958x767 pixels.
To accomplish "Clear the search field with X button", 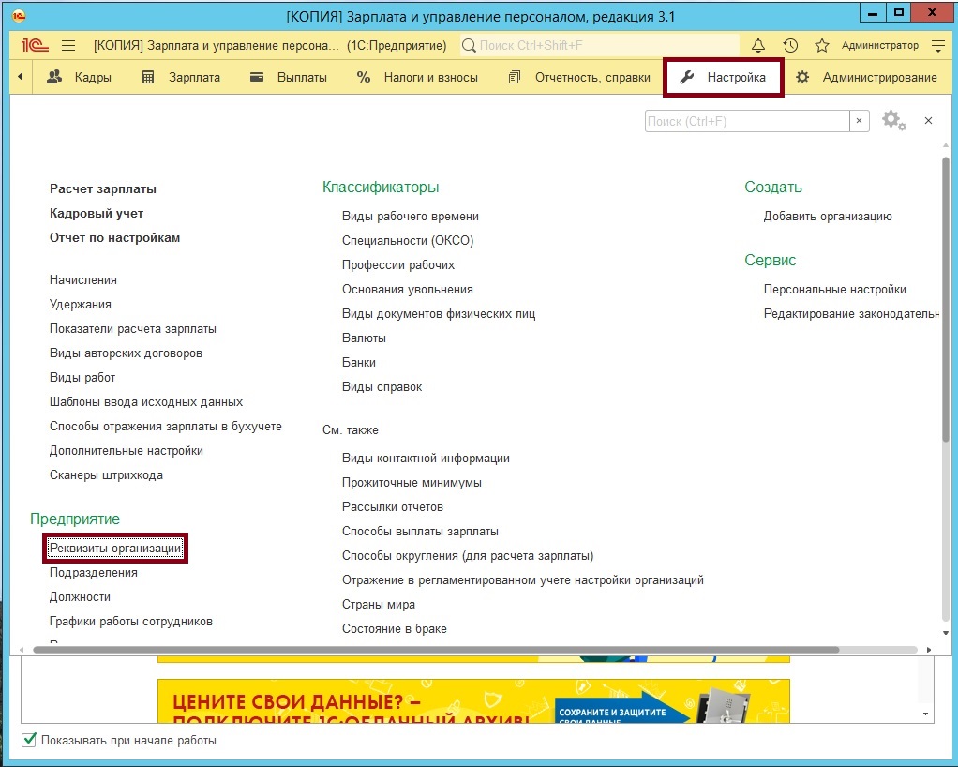I will (x=860, y=121).
